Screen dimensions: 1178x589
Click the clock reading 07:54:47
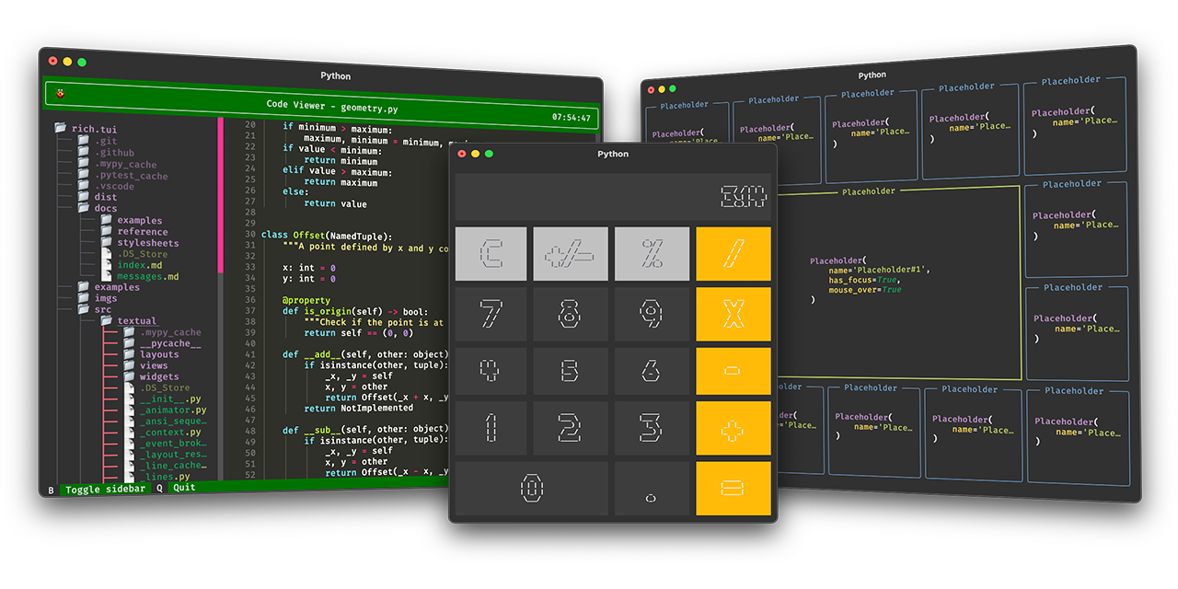point(572,118)
